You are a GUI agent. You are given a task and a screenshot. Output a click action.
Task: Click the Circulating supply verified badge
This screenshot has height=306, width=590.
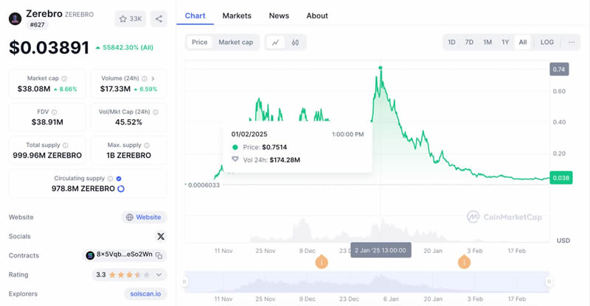[119, 179]
